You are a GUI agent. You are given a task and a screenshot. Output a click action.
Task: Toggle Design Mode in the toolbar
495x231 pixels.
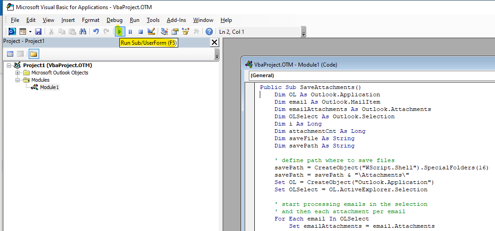(151, 31)
